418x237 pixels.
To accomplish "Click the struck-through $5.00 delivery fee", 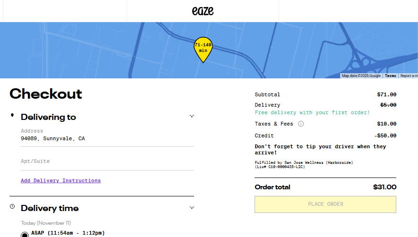I will point(388,105).
